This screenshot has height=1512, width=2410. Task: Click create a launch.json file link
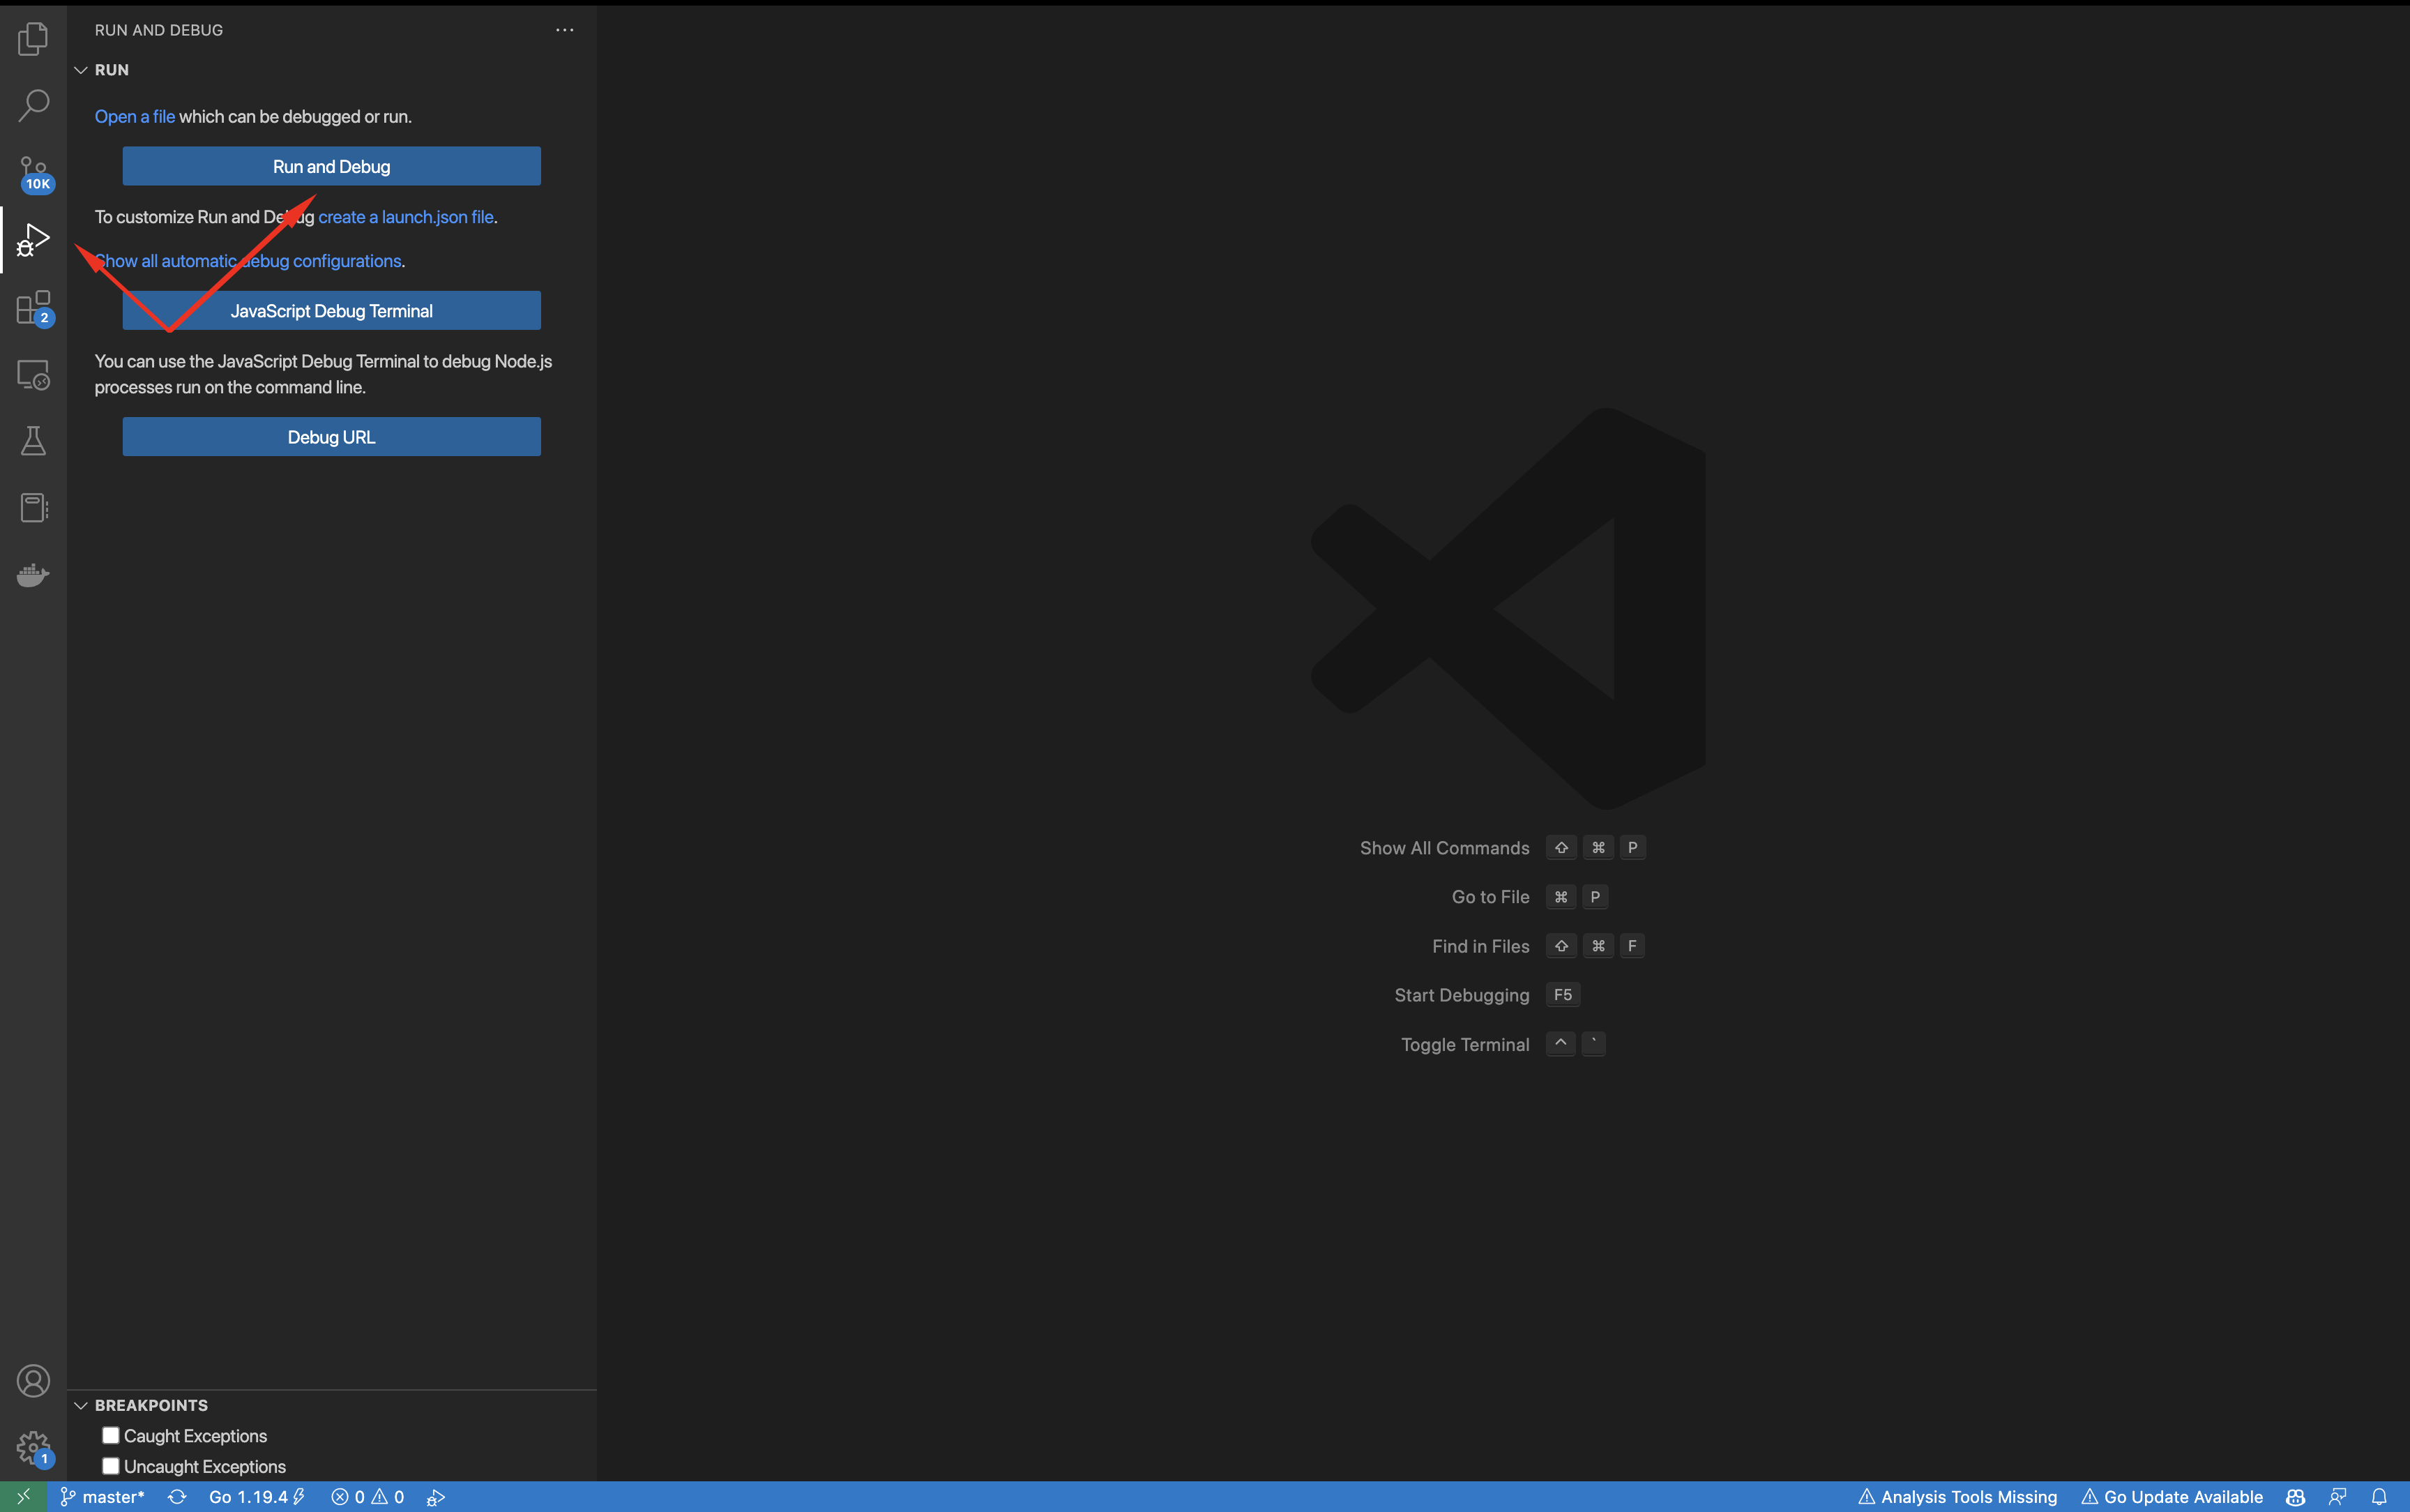coord(406,217)
